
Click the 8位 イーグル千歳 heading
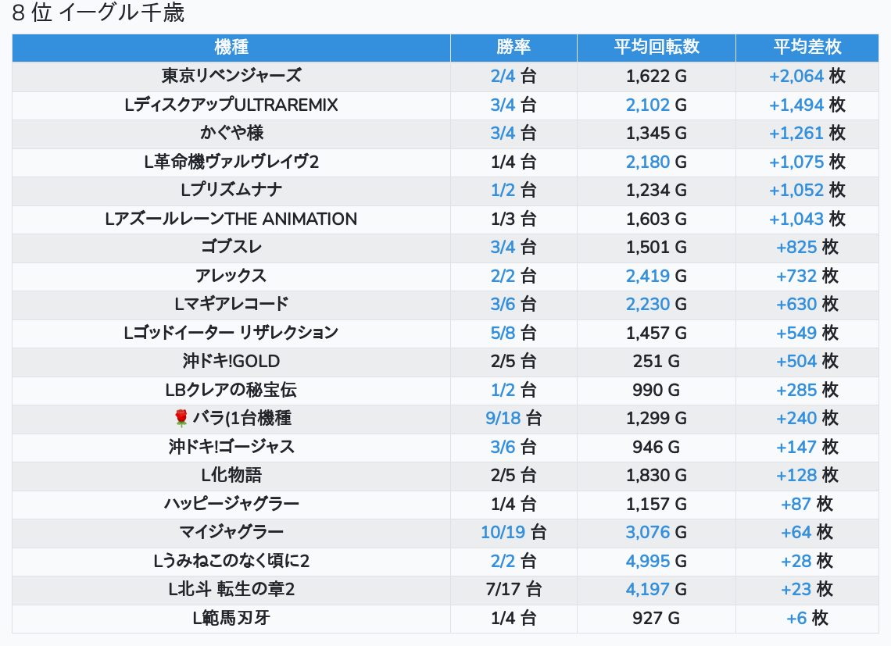[x=98, y=13]
